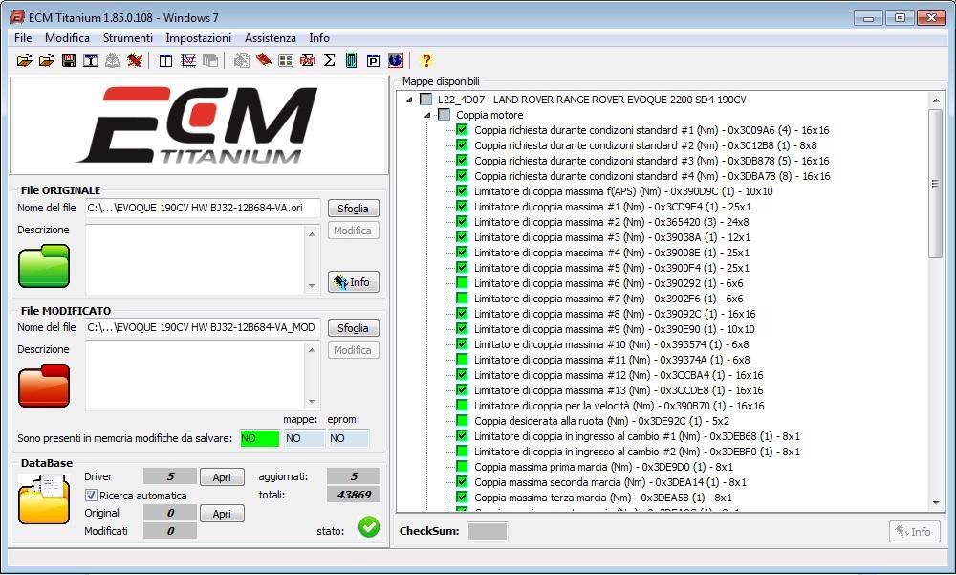This screenshot has height=575, width=956.
Task: Check Limitatore di coppia massima #6 box
Action: (x=462, y=283)
